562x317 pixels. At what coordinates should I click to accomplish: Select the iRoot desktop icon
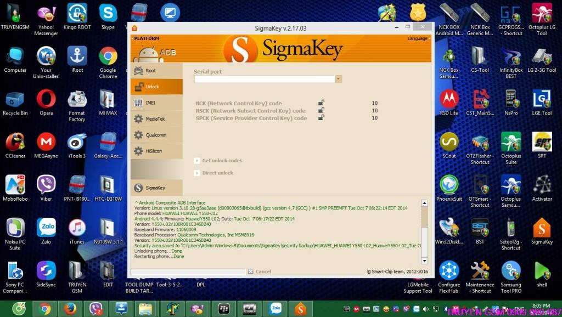(x=77, y=60)
